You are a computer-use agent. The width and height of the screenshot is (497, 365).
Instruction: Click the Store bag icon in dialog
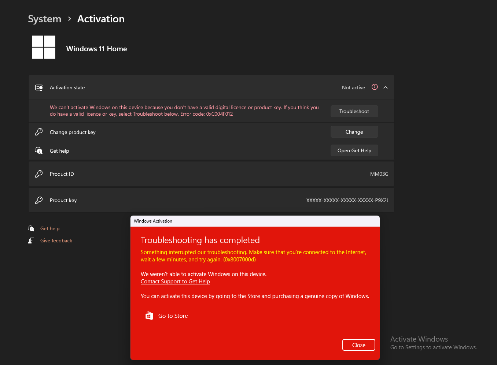coord(149,316)
